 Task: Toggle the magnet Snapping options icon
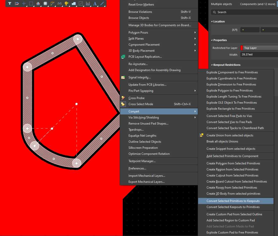point(17,4)
